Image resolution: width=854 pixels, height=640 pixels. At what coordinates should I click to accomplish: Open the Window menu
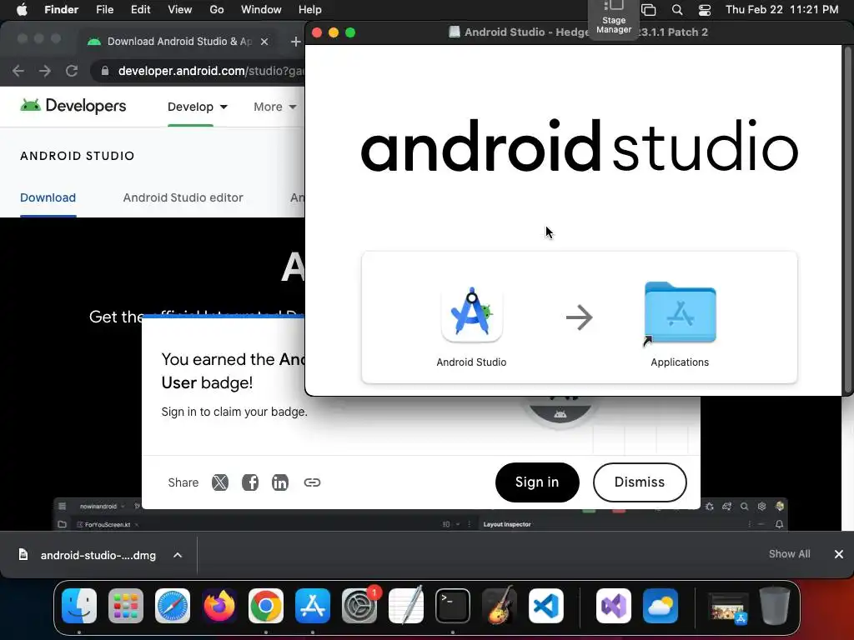(261, 10)
